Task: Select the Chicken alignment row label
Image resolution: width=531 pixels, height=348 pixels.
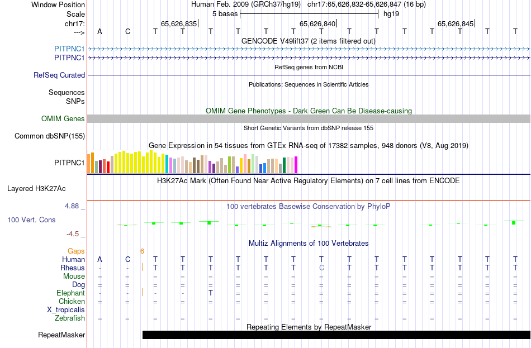Action: [x=72, y=301]
